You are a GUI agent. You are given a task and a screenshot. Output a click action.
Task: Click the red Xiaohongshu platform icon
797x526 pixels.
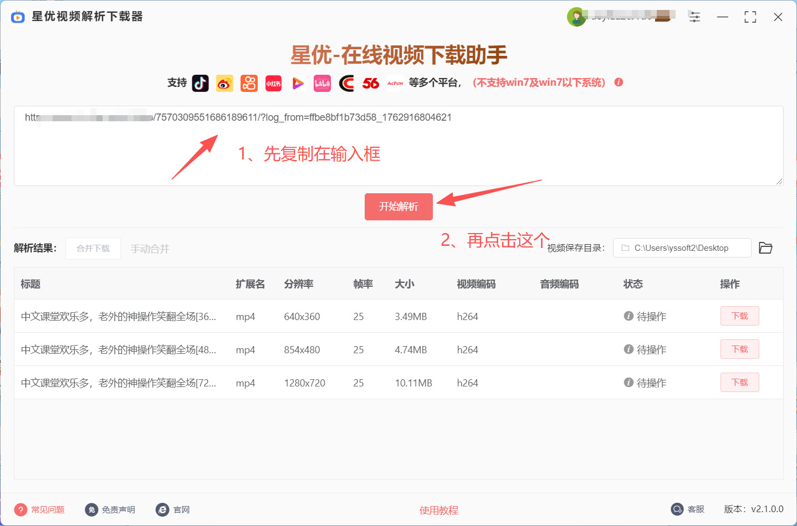[273, 83]
